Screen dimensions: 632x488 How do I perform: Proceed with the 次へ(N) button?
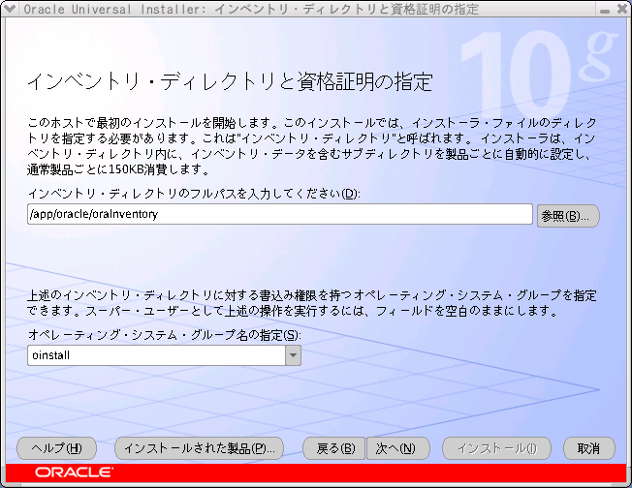397,448
